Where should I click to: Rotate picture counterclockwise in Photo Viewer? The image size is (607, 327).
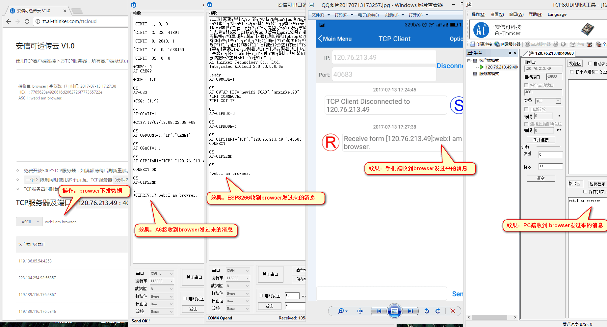pyautogui.click(x=427, y=311)
